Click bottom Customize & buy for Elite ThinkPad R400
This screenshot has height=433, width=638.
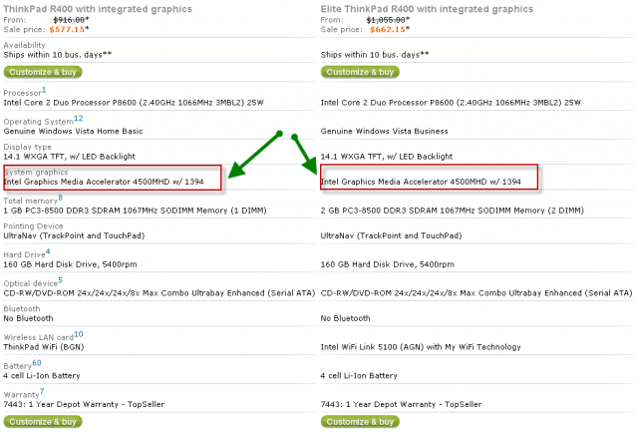(360, 422)
